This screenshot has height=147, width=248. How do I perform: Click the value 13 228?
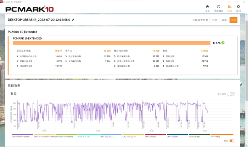[107, 56]
